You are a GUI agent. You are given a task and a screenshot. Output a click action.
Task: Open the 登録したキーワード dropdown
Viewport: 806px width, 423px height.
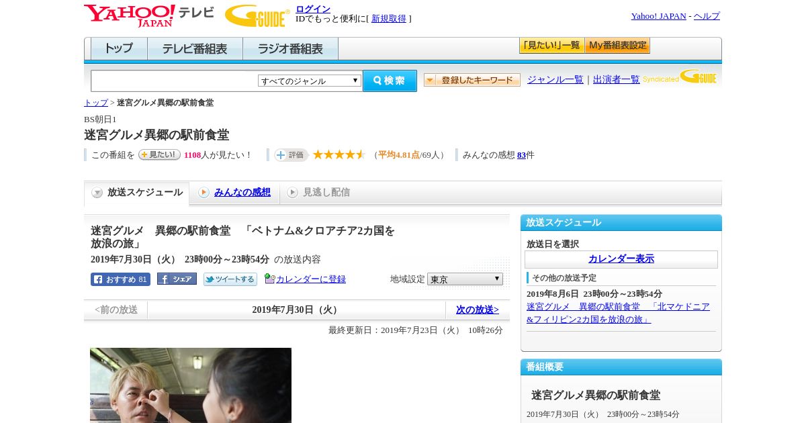coord(472,80)
